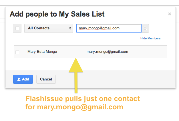Click the empty right end of Mary's row
Viewport: 179px width, 121px height.
pyautogui.click(x=152, y=52)
